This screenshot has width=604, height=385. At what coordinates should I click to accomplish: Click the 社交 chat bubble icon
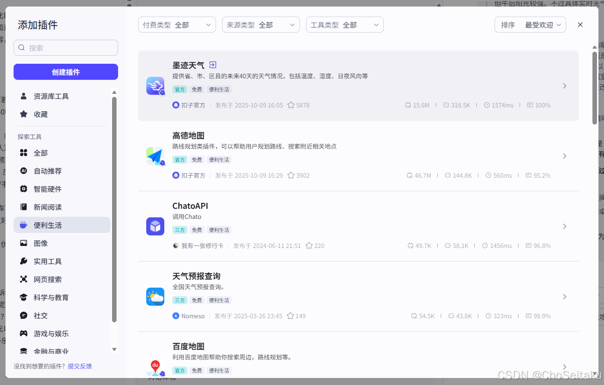[24, 316]
